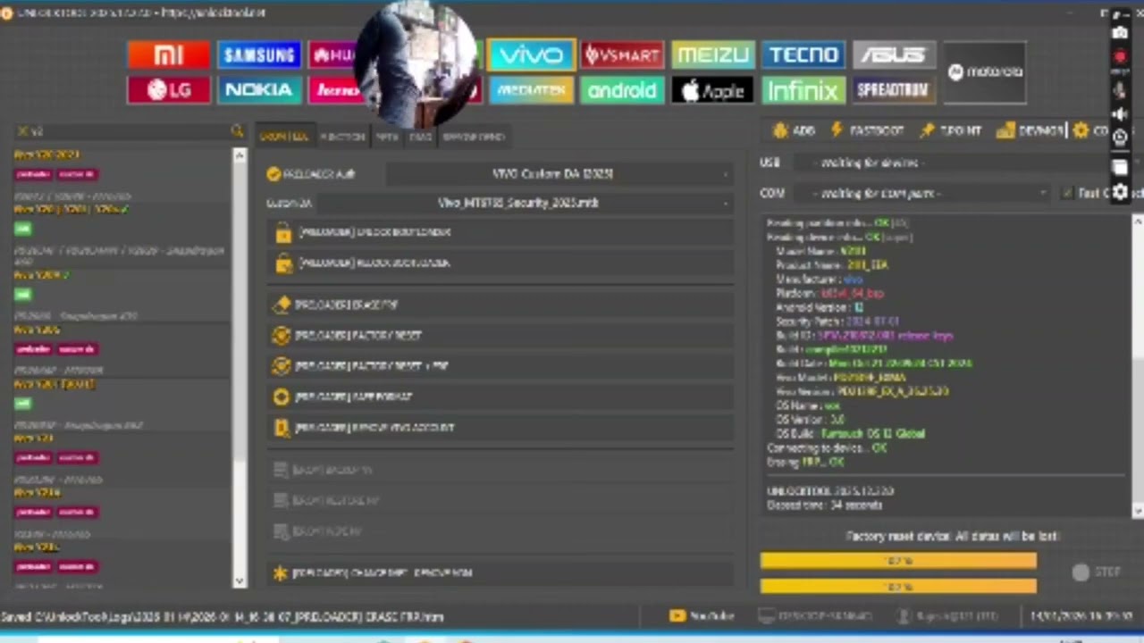Click the date and time in status bar
The height and width of the screenshot is (643, 1144).
pyautogui.click(x=1081, y=617)
